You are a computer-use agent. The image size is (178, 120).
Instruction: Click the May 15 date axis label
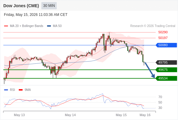click(x=121, y=115)
